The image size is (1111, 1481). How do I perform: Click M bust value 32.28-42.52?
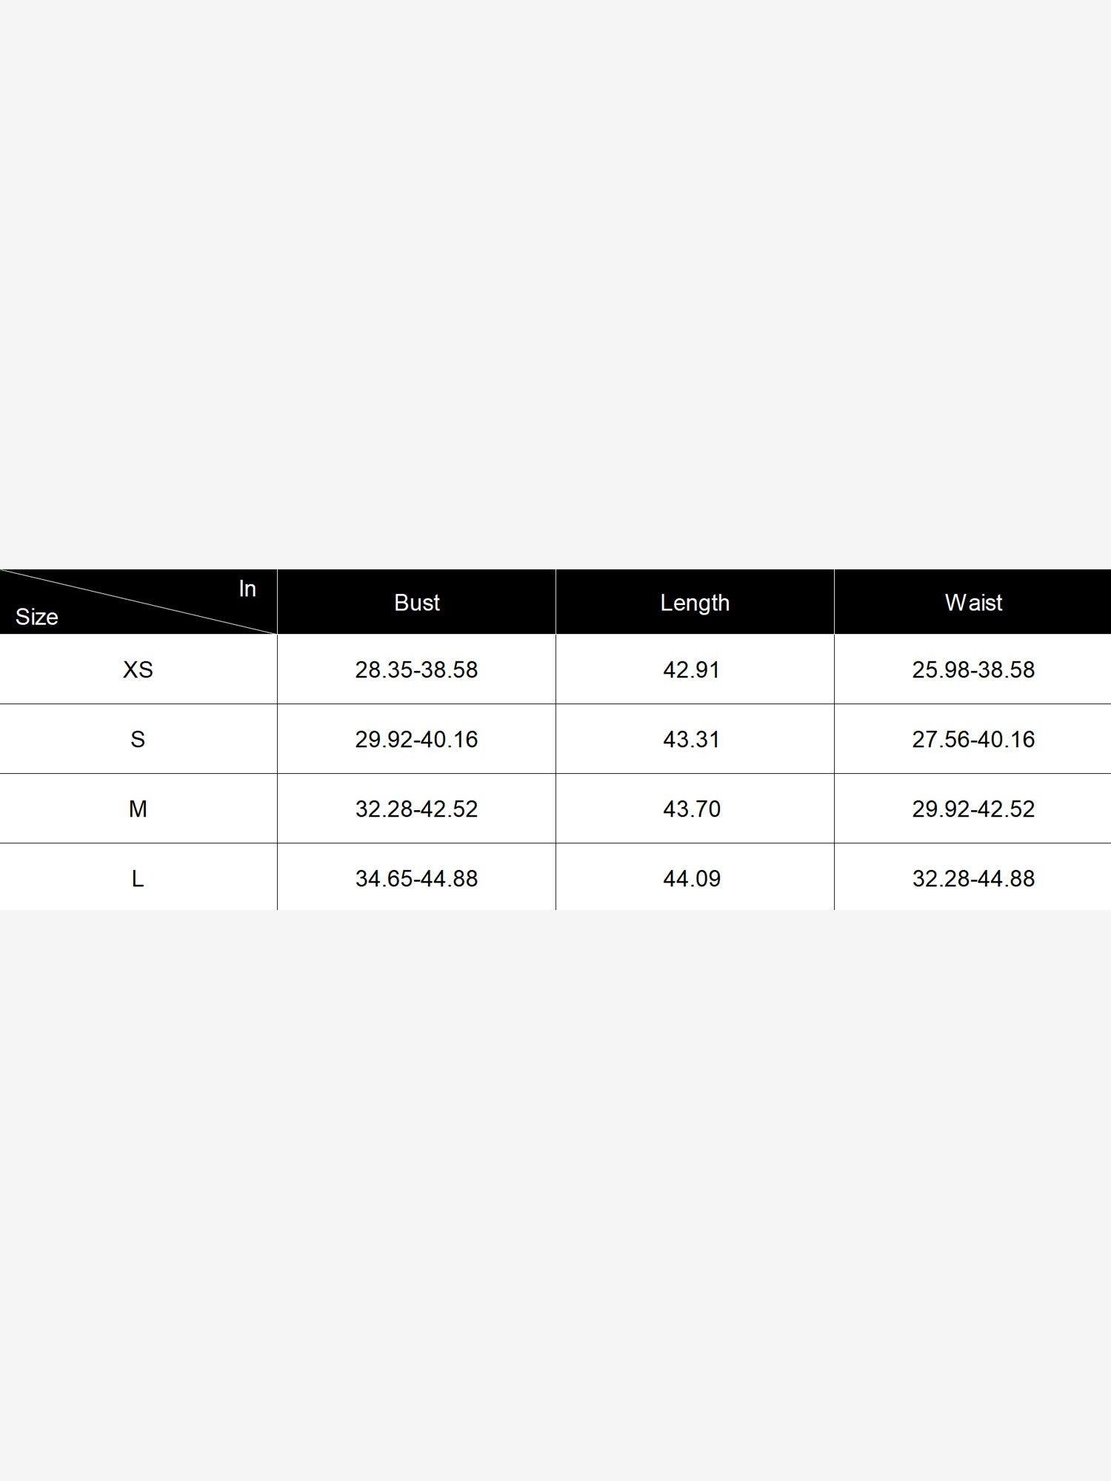pos(416,809)
